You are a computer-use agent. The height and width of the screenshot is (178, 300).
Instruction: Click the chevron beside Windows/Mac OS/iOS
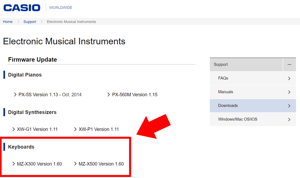[x=289, y=120]
